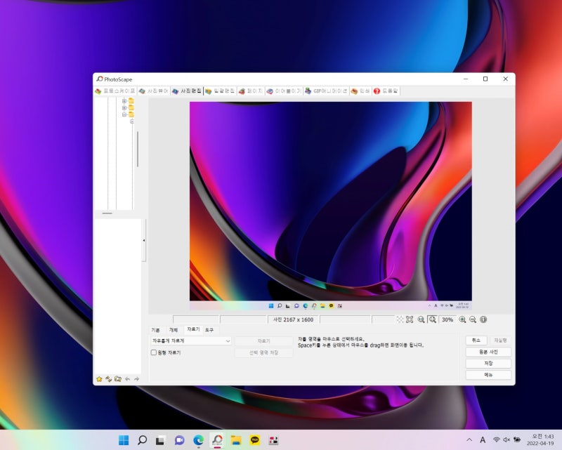Click the zoom in plus magnifier
This screenshot has height=450, width=562.
coord(462,319)
